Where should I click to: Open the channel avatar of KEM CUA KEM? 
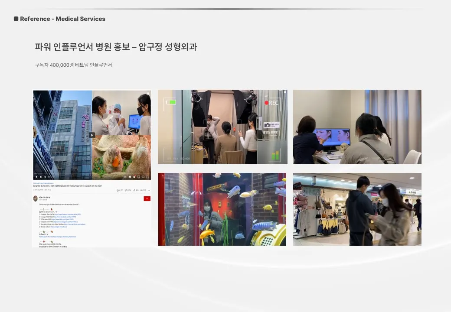pyautogui.click(x=36, y=198)
